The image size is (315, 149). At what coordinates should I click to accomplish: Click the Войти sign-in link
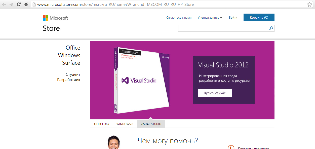[x=233, y=18]
